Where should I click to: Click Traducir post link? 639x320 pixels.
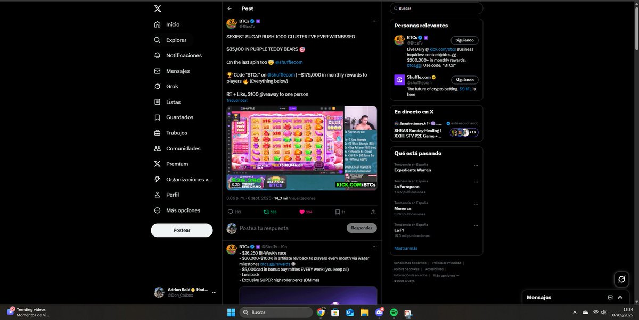coord(237,100)
